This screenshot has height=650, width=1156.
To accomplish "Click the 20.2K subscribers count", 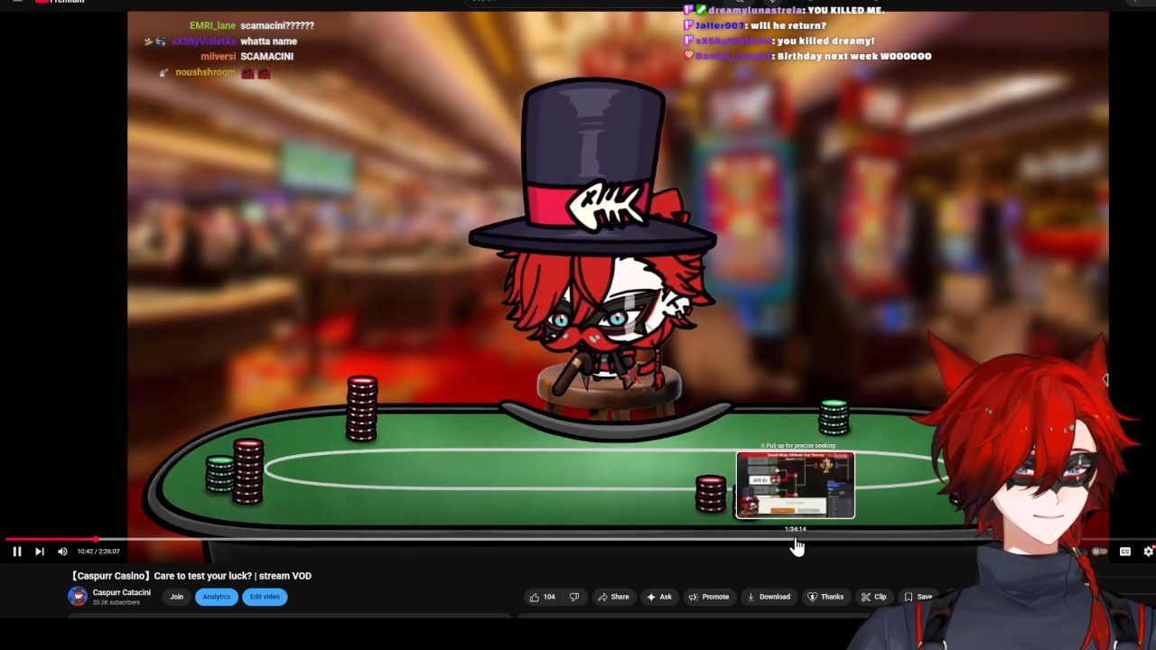I will click(117, 602).
